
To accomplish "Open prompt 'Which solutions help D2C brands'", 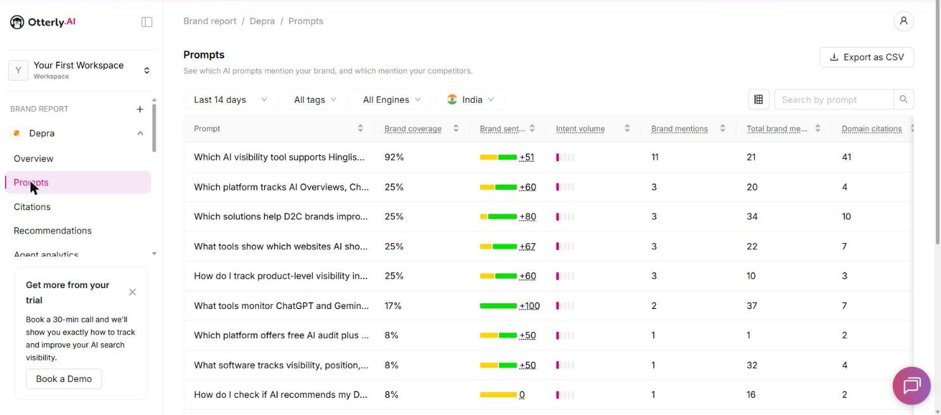I will pyautogui.click(x=281, y=216).
